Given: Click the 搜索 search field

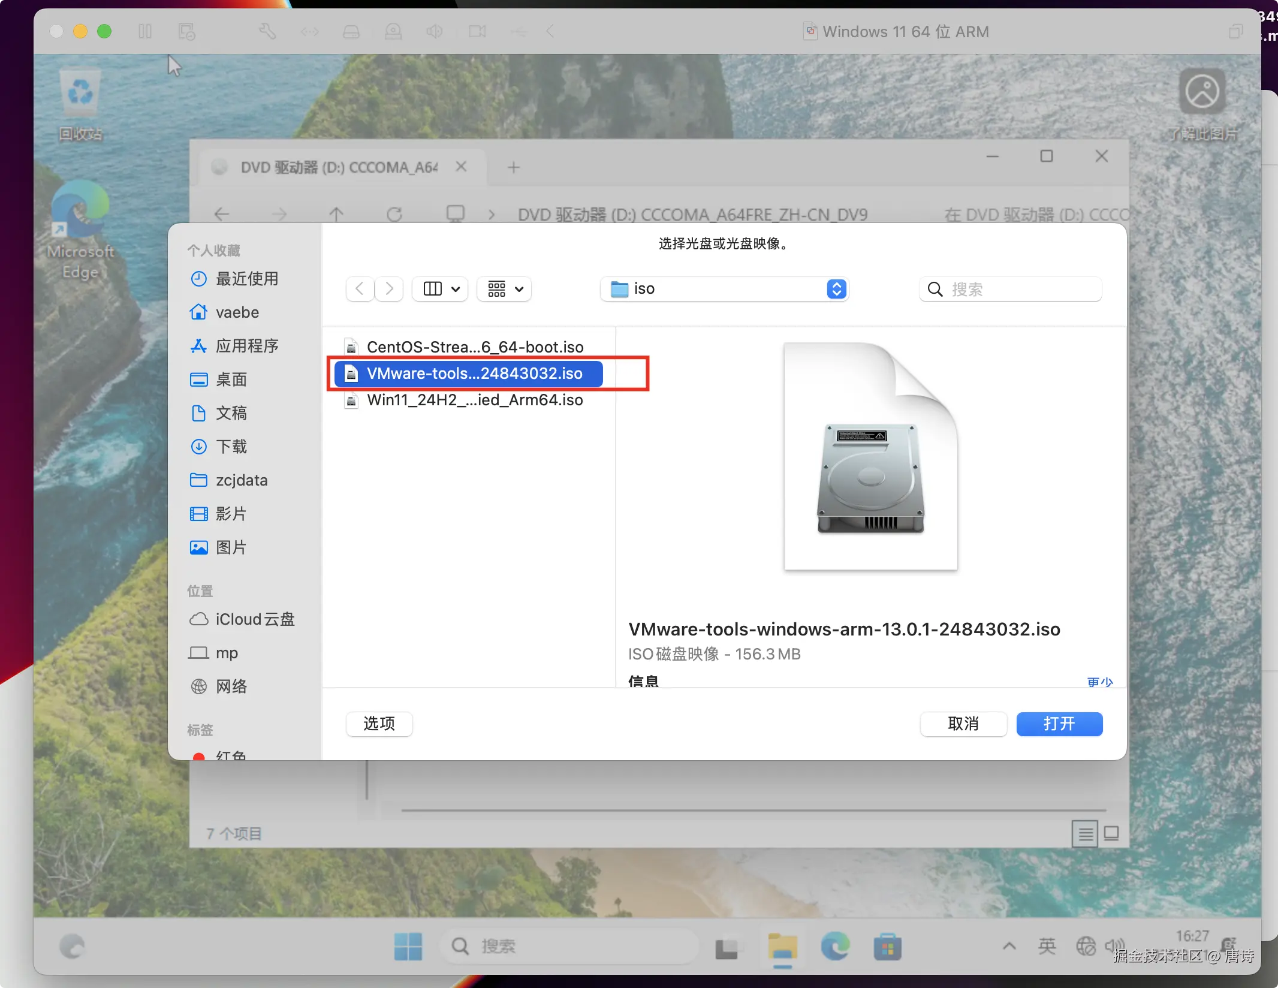Looking at the screenshot, I should point(1019,290).
